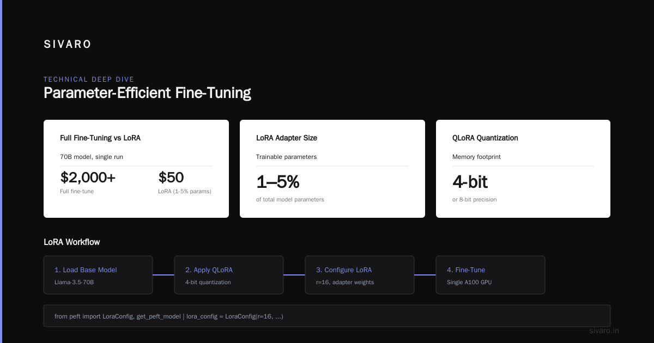Select the Parameter-Efficient Fine-Tuning heading
Viewport: 654px width, 343px height.
point(147,93)
